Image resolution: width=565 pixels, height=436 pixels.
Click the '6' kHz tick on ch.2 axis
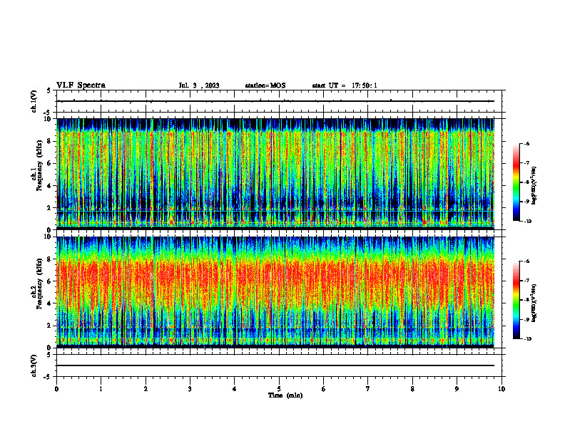click(50, 281)
